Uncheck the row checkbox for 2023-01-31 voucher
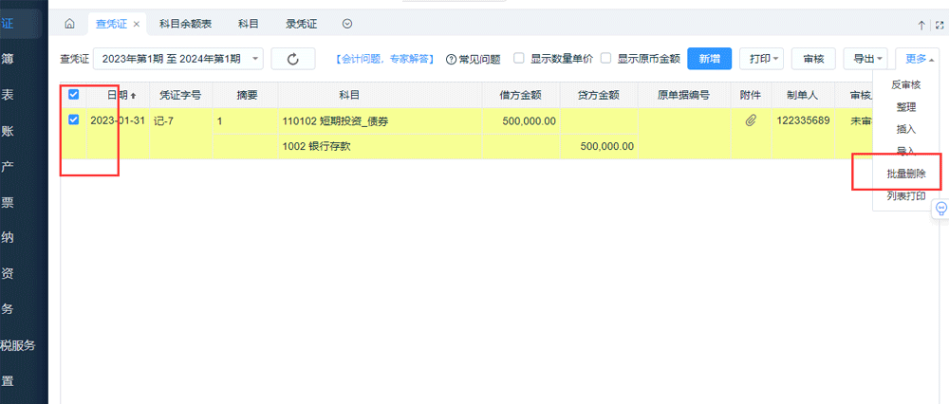The height and width of the screenshot is (404, 949). 74,120
